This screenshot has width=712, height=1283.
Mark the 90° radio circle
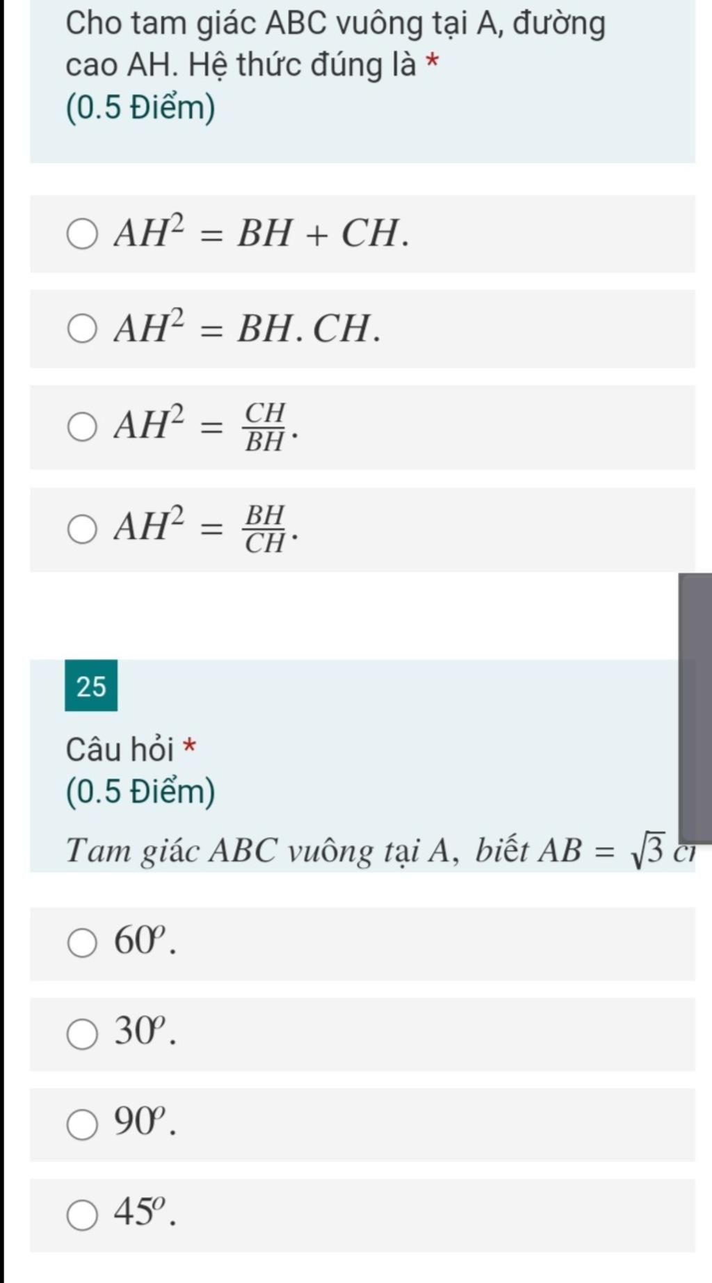82,1125
